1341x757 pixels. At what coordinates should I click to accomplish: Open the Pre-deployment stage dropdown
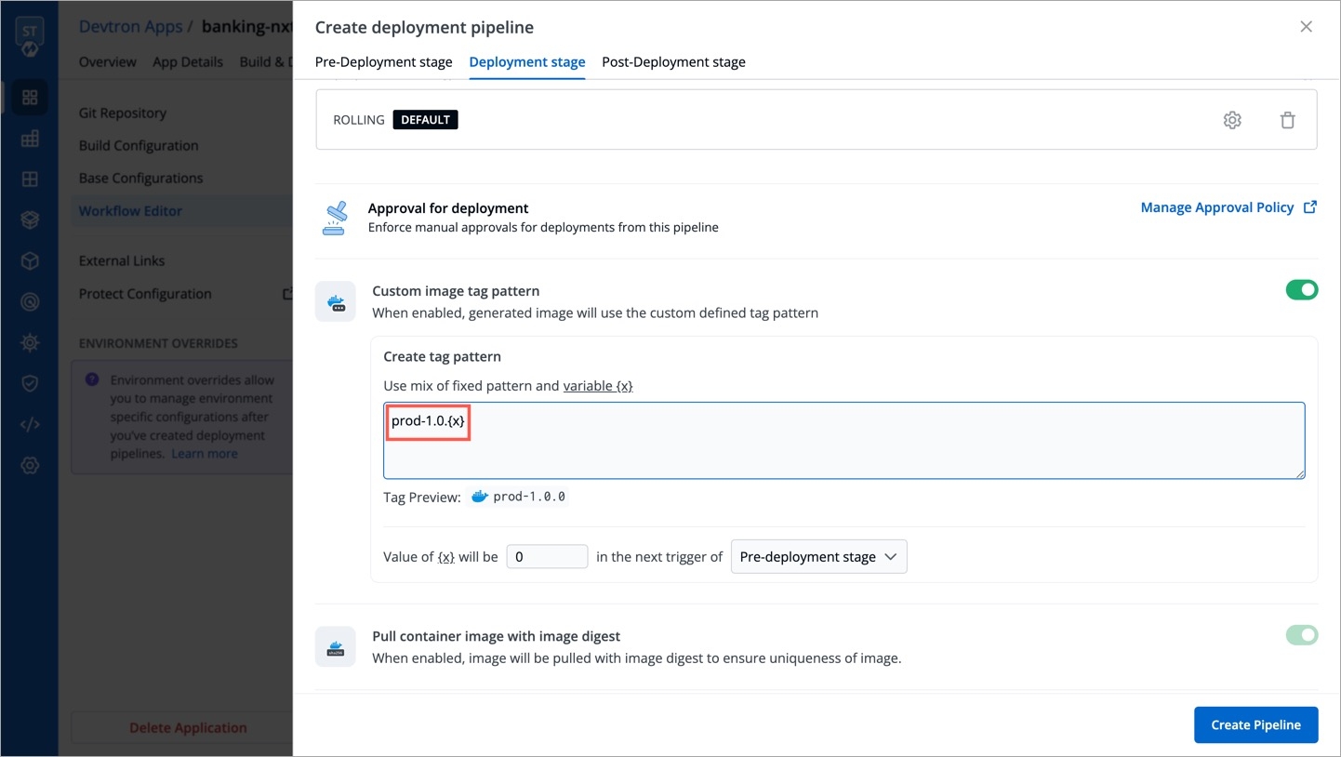[x=818, y=557]
